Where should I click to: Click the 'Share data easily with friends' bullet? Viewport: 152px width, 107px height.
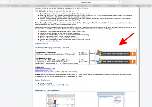(63, 32)
